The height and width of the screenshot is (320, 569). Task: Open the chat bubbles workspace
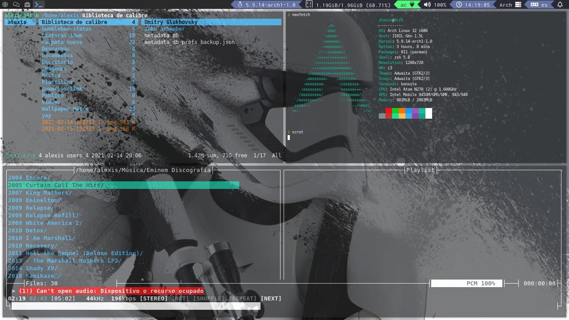[x=16, y=4]
